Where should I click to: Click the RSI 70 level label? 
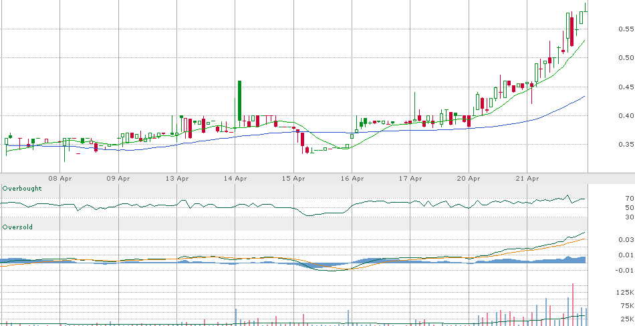point(630,199)
